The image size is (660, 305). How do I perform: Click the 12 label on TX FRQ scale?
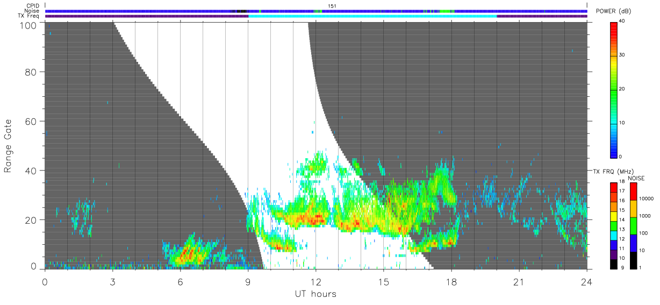pos(622,238)
